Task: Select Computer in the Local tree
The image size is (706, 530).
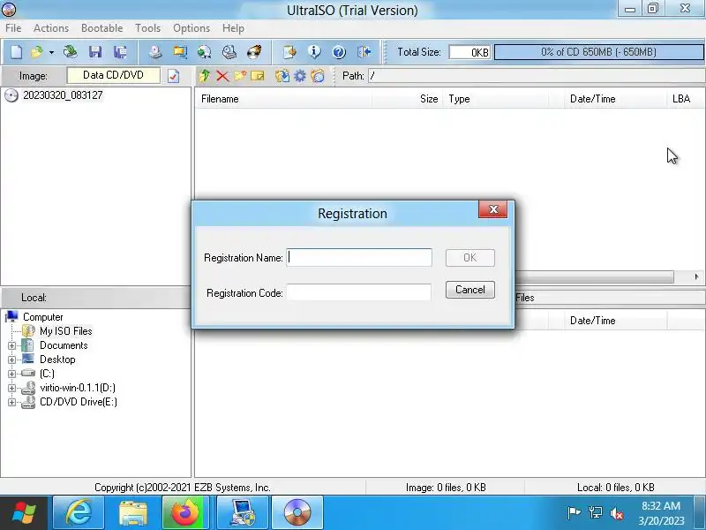Action: 42,317
